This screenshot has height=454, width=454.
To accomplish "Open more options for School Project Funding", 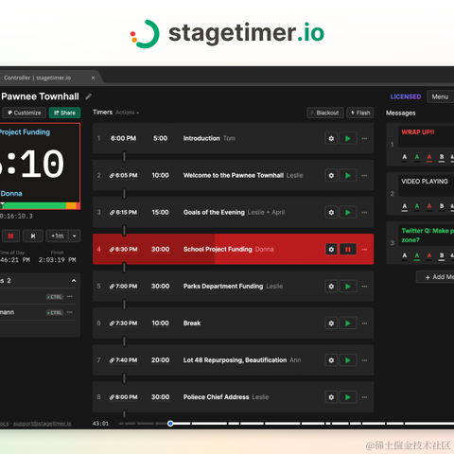I will 364,250.
